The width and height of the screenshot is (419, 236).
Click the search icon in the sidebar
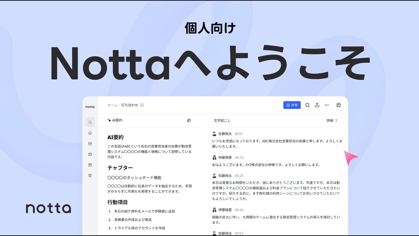click(x=90, y=122)
